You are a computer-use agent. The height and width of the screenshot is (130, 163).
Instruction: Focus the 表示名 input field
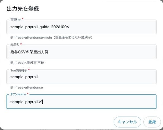[81, 52]
